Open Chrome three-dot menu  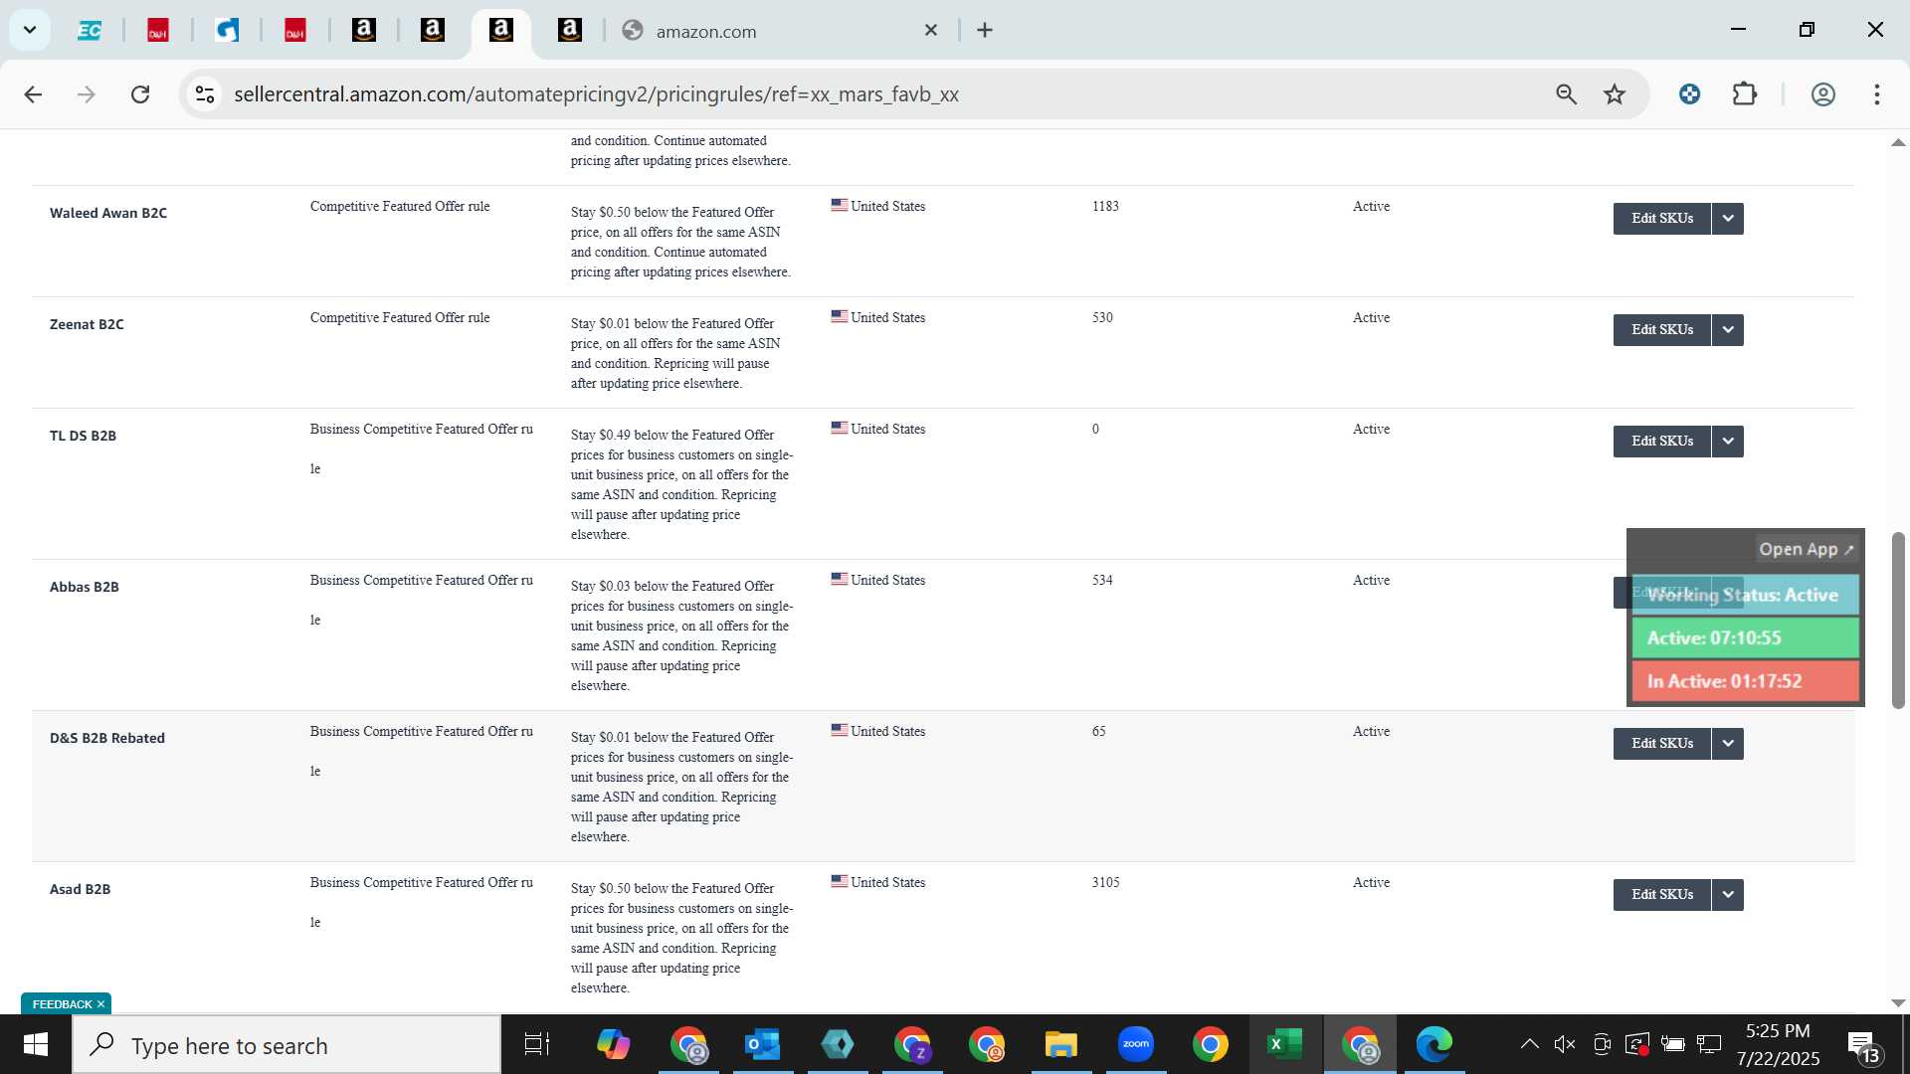click(x=1877, y=94)
